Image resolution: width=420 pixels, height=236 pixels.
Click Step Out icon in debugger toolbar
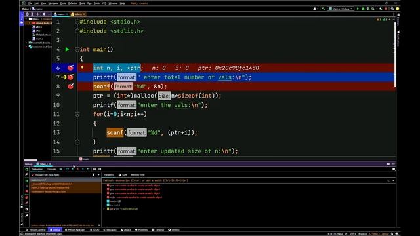83,169
